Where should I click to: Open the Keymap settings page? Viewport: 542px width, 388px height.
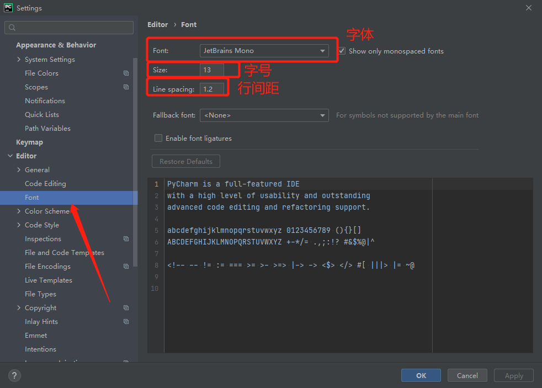(29, 142)
